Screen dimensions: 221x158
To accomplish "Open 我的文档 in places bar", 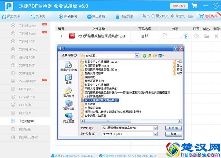I will 68,92.
